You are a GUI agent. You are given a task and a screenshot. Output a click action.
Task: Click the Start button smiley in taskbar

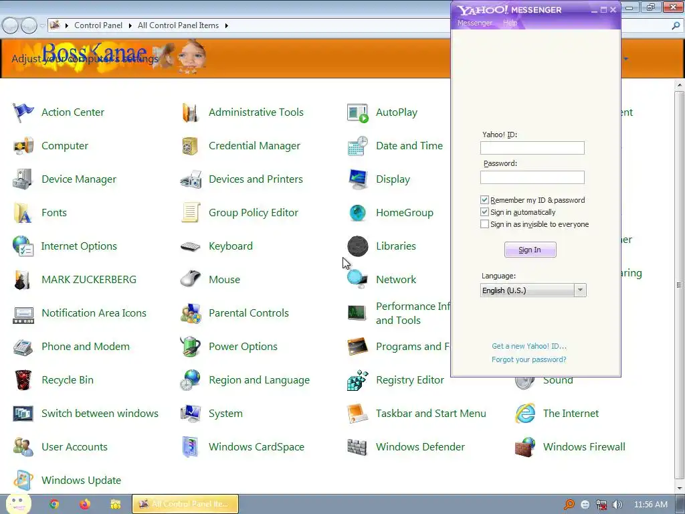pyautogui.click(x=18, y=504)
